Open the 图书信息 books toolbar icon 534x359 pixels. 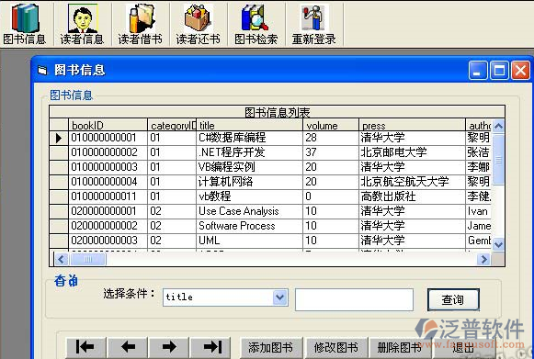[x=25, y=24]
